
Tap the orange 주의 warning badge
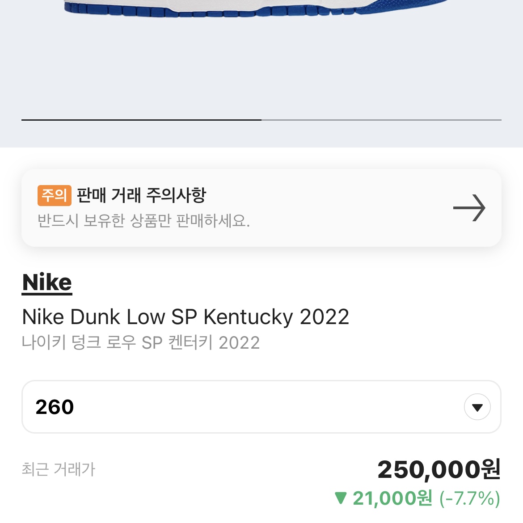(54, 195)
